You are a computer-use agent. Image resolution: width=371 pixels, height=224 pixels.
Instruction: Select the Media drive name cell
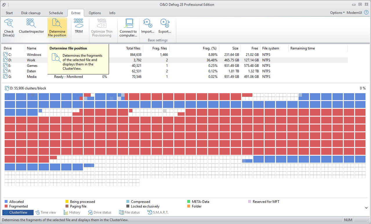32,76
